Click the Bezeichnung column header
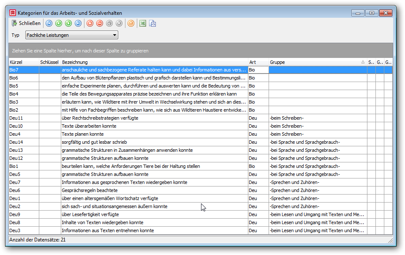 pos(155,62)
